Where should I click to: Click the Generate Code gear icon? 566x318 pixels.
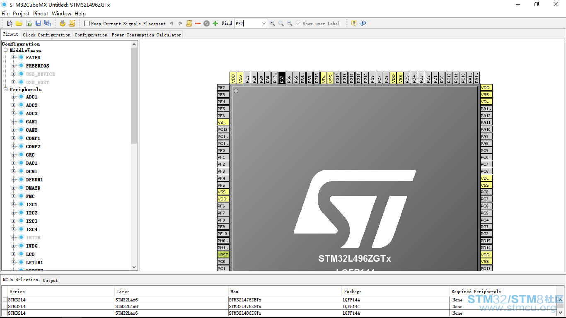63,24
